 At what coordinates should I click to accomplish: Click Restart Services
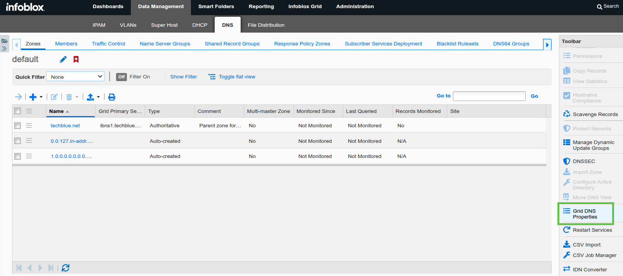[x=588, y=230]
